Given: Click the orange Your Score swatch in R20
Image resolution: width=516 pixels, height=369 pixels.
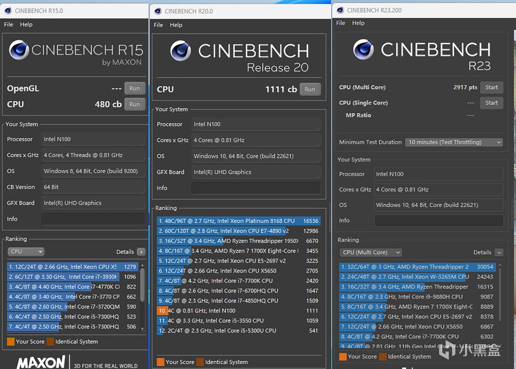Looking at the screenshot, I should (x=160, y=362).
